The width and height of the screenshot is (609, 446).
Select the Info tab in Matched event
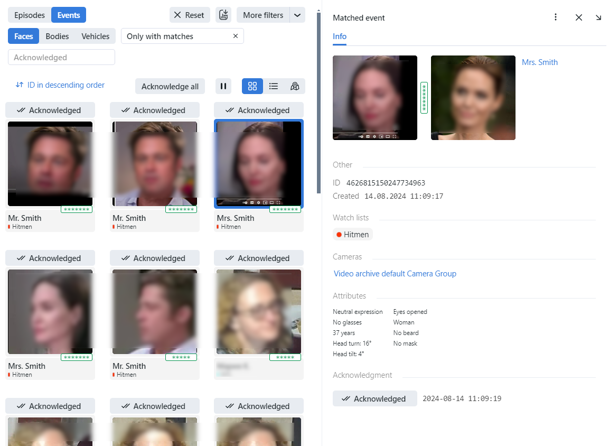pyautogui.click(x=340, y=36)
